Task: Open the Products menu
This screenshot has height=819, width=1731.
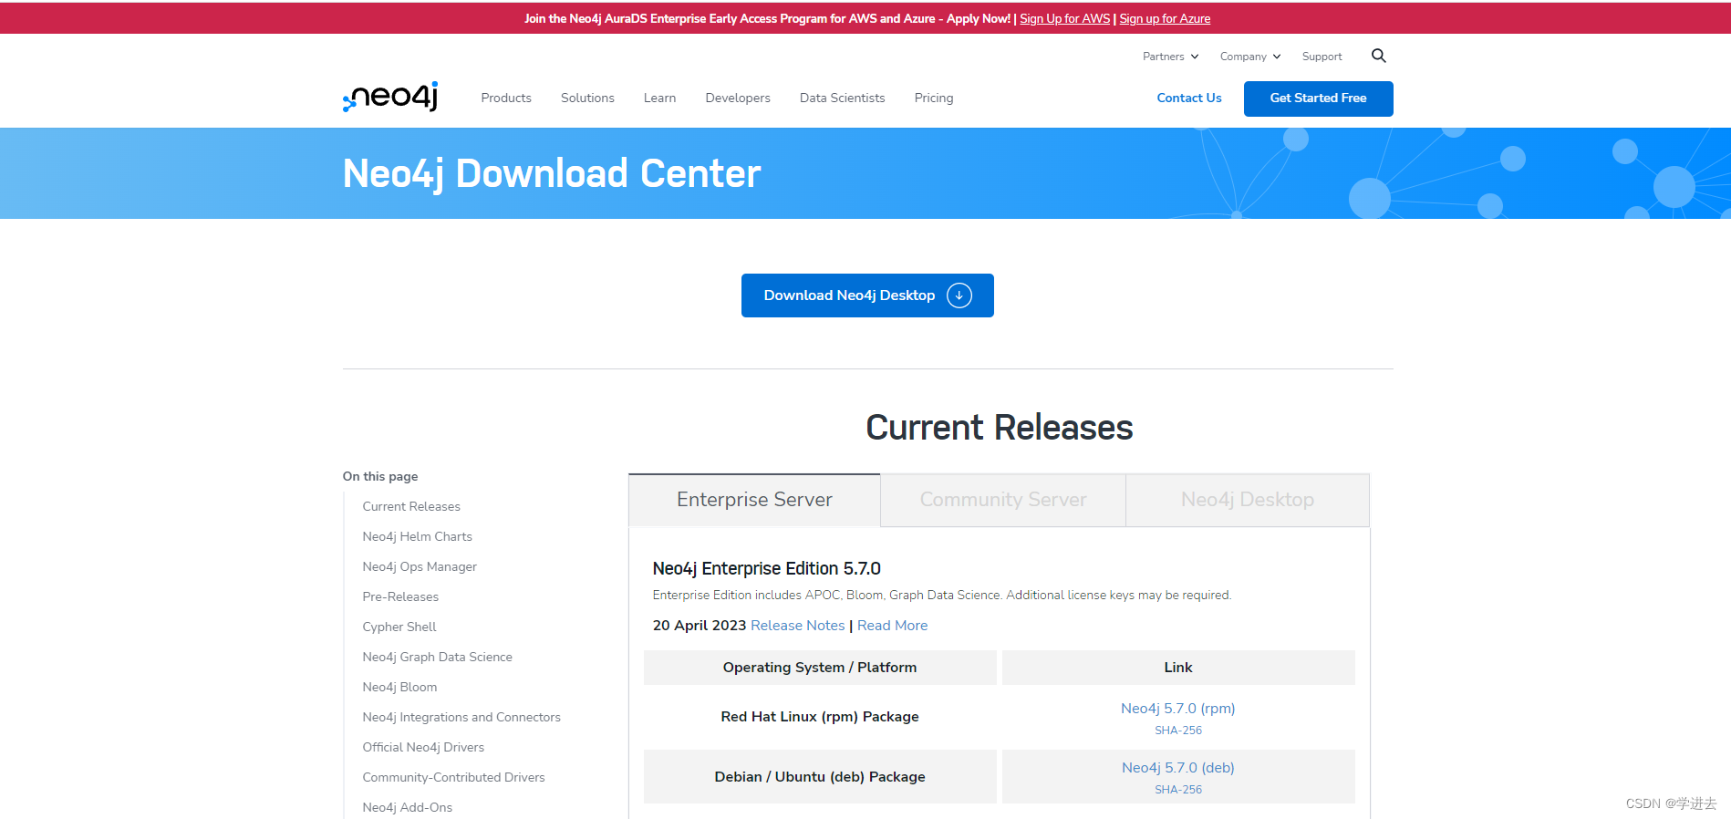Action: [506, 98]
